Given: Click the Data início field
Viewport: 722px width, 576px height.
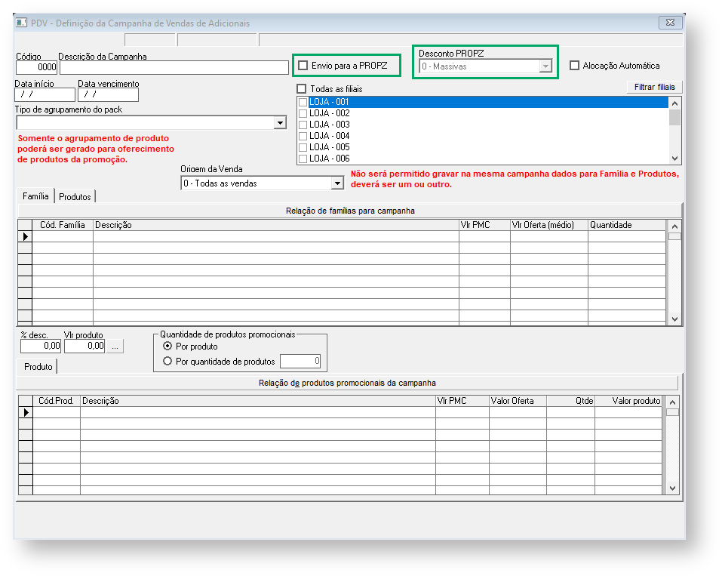Looking at the screenshot, I should click(x=45, y=94).
